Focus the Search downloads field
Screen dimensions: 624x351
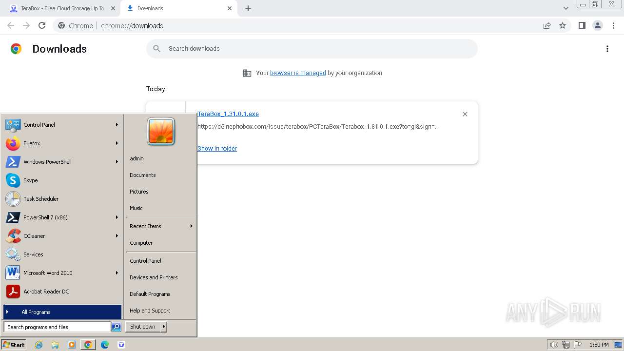tap(312, 49)
